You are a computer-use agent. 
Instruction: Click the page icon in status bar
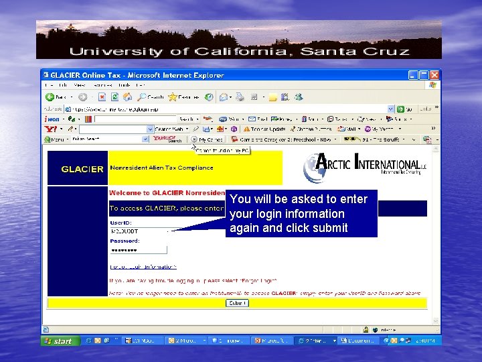pyautogui.click(x=46, y=330)
